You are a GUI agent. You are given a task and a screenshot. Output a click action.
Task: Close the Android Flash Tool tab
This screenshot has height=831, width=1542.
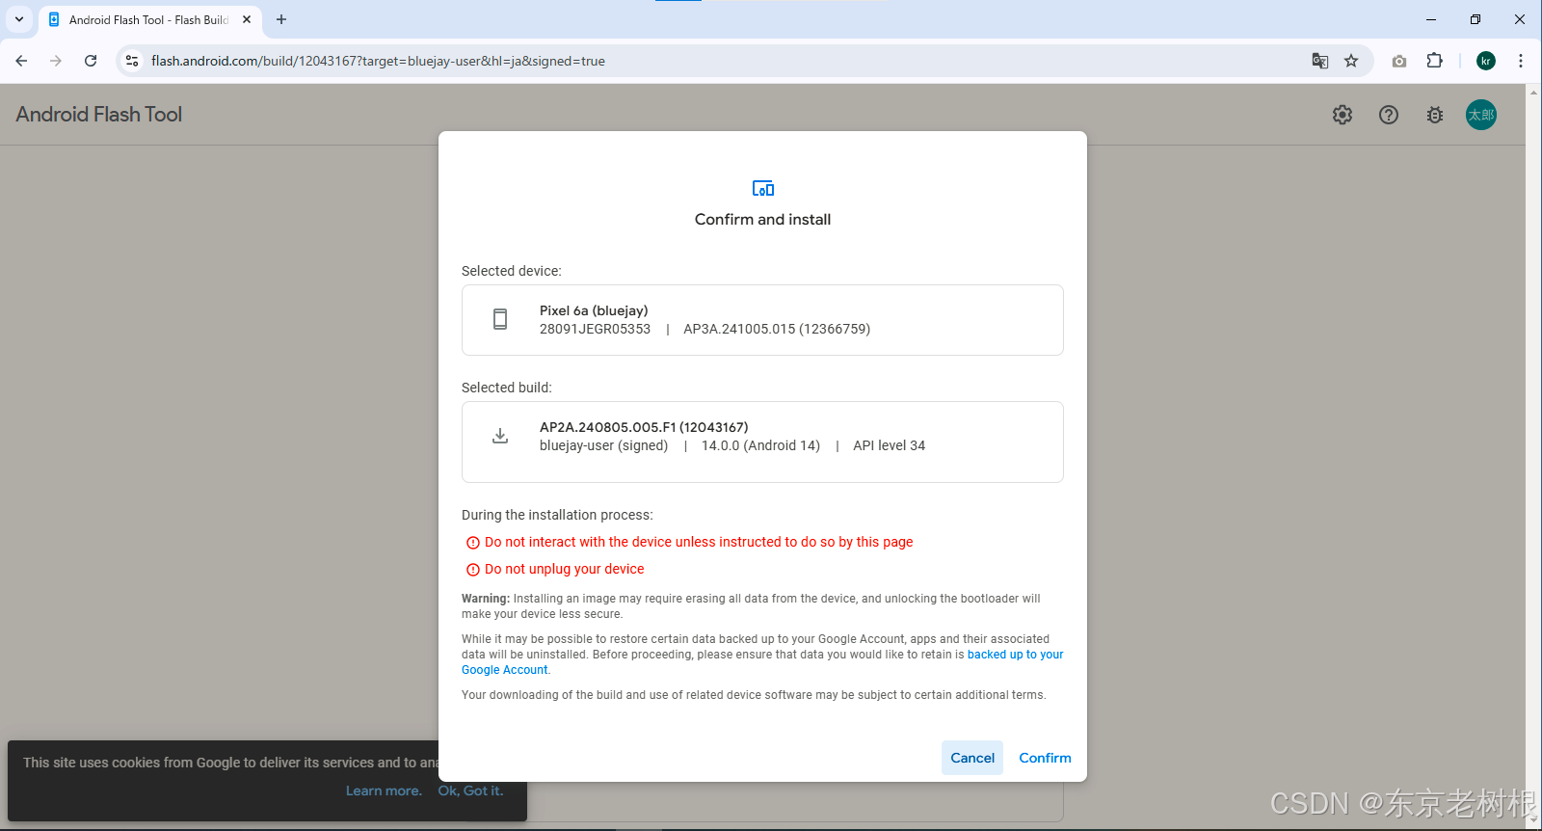247,19
